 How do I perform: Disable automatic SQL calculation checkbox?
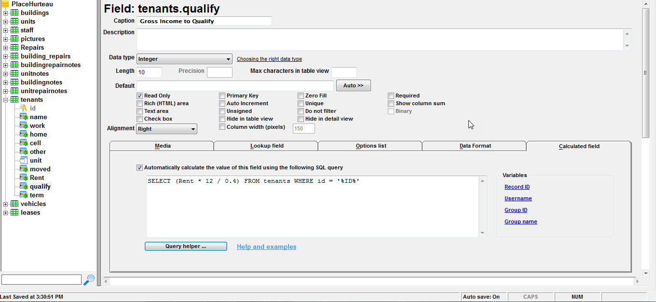(x=140, y=168)
